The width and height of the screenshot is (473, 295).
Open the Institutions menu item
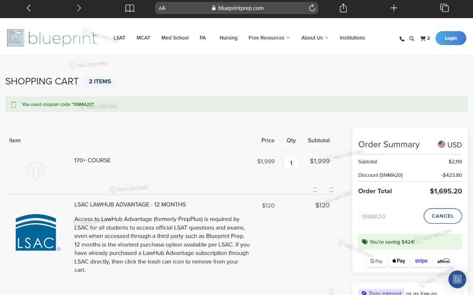pos(352,38)
